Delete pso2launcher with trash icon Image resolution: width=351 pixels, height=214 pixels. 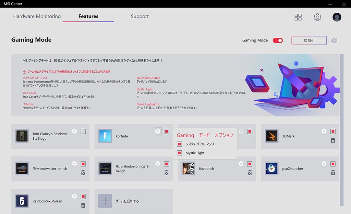point(333,173)
